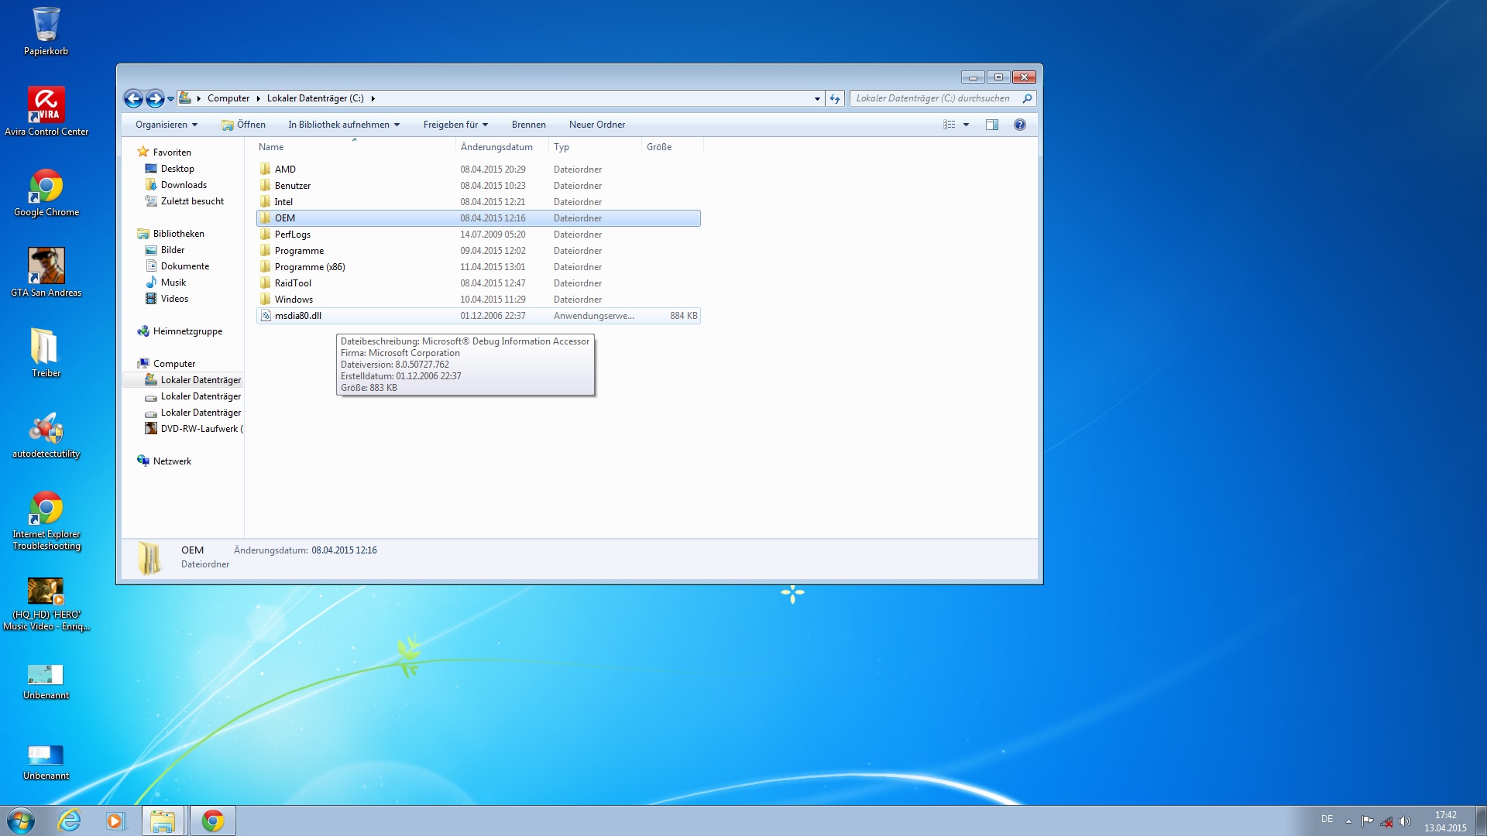This screenshot has width=1487, height=836.
Task: Open the Freigeben für menu
Action: click(455, 125)
